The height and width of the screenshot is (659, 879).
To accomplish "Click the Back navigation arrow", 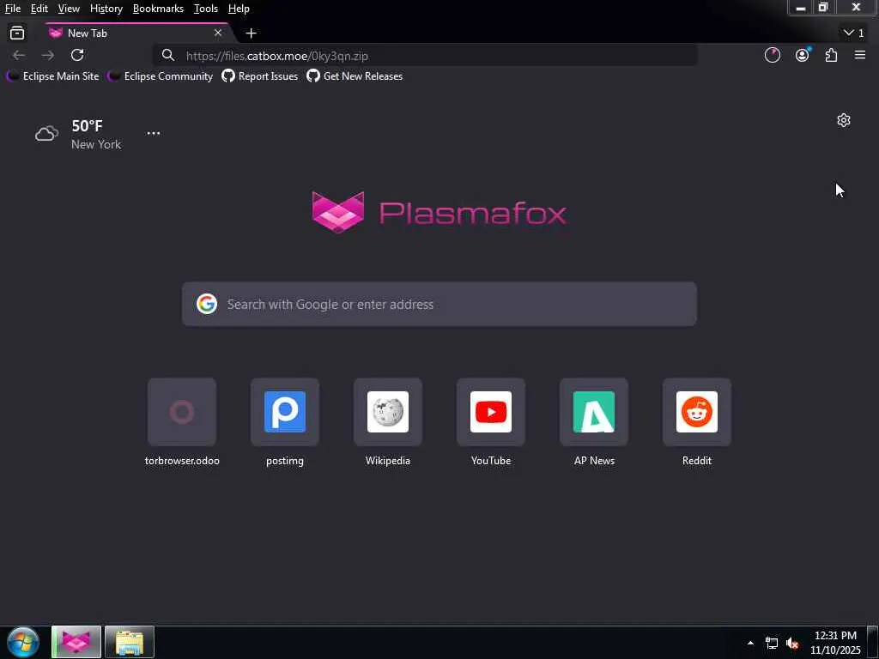I will (19, 55).
